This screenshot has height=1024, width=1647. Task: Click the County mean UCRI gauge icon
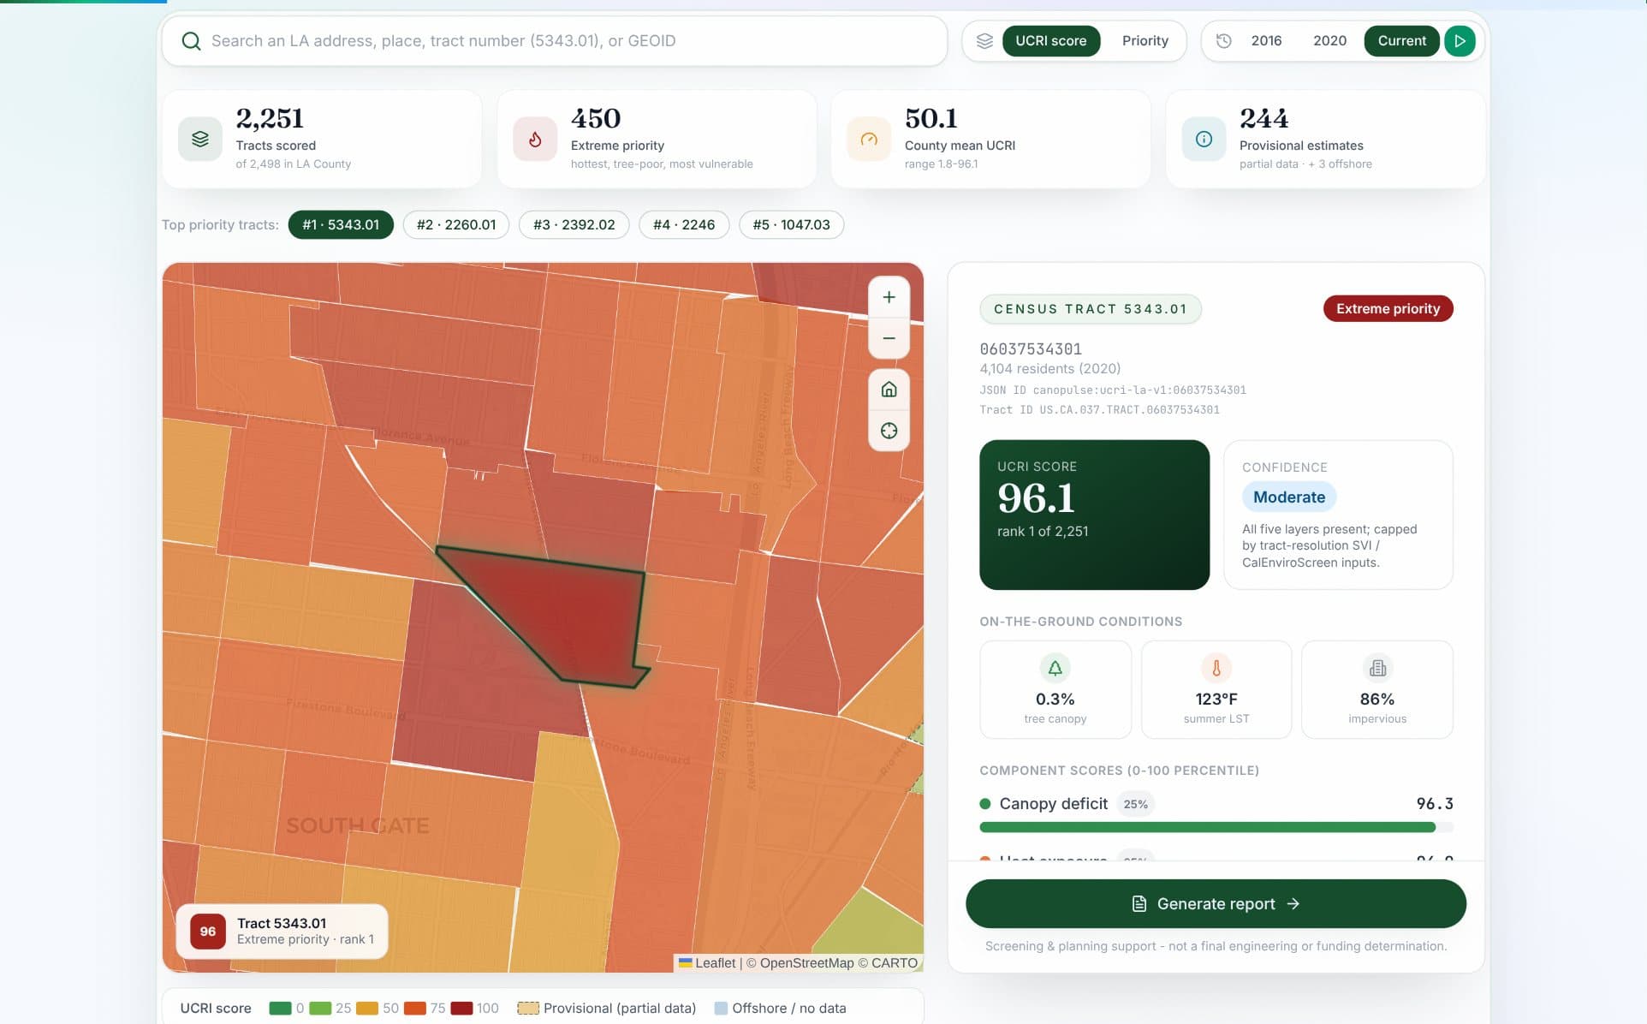(x=869, y=139)
